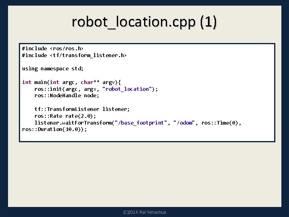
Task: Click the ros::init(argc, argv, ...) line
Action: coord(96,89)
